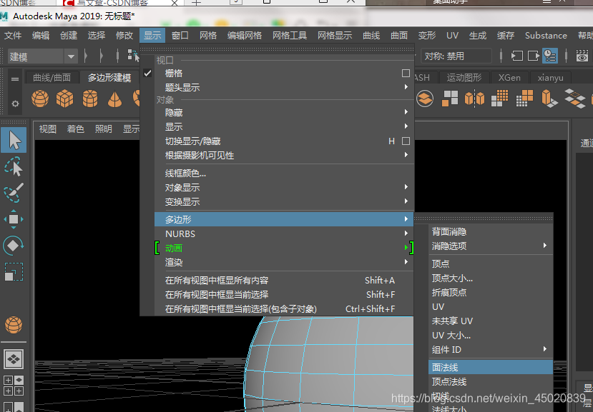Open the viewport 视图 menu
Screen dimensions: 593x412
(47, 129)
